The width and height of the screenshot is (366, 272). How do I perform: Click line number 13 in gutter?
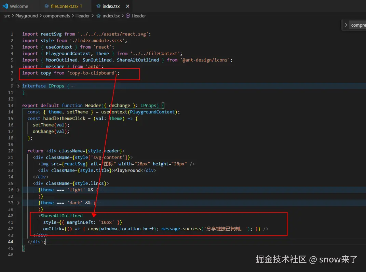[11, 105]
